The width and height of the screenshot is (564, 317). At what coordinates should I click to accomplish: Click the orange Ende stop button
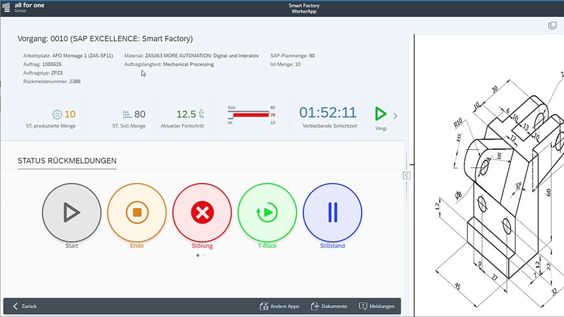pyautogui.click(x=137, y=213)
